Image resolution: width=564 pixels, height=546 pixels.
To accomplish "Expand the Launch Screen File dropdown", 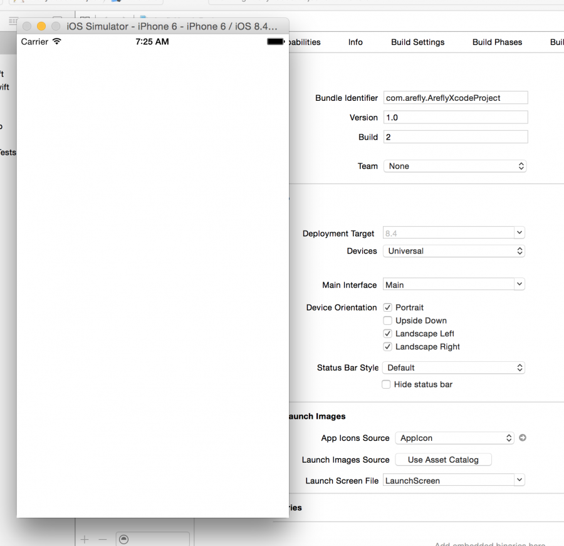I will pyautogui.click(x=519, y=480).
